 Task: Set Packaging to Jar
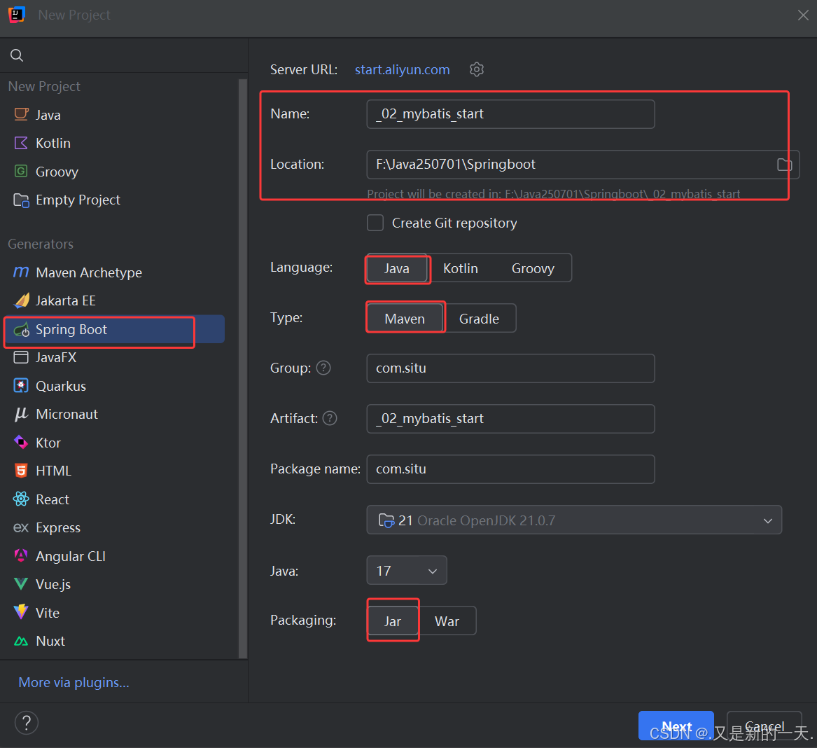pos(393,621)
